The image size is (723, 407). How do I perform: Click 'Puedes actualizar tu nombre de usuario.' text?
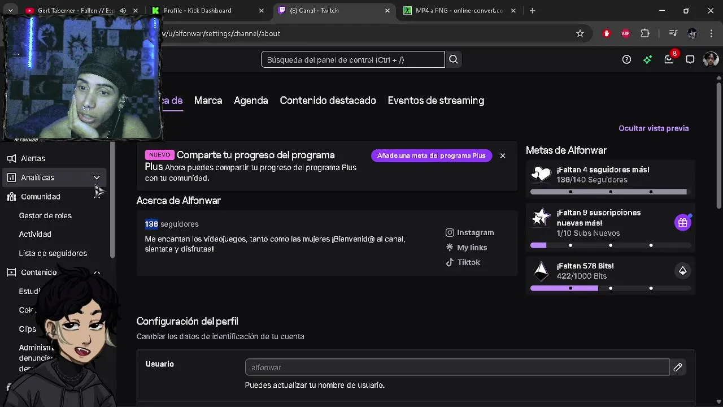[315, 385]
